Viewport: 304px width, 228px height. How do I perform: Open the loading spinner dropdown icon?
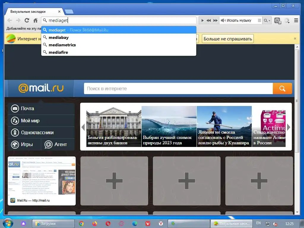click(x=287, y=20)
